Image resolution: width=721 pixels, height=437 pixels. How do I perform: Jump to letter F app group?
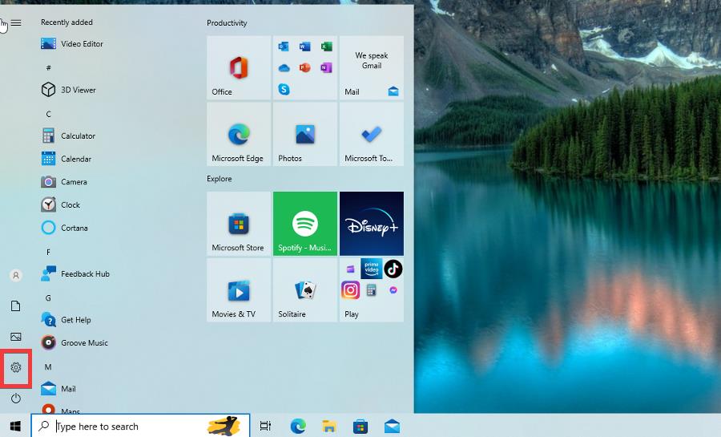click(x=48, y=252)
